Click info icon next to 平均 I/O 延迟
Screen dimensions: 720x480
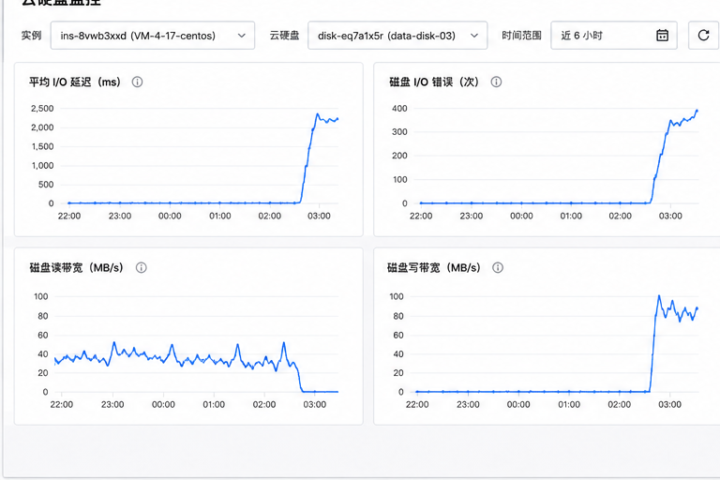[137, 82]
